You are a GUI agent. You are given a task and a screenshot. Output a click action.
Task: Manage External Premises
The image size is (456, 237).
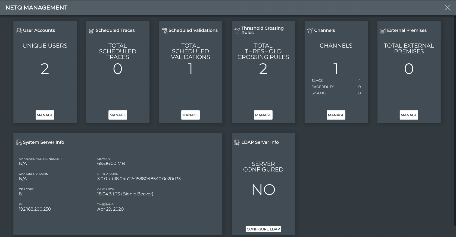coord(409,115)
